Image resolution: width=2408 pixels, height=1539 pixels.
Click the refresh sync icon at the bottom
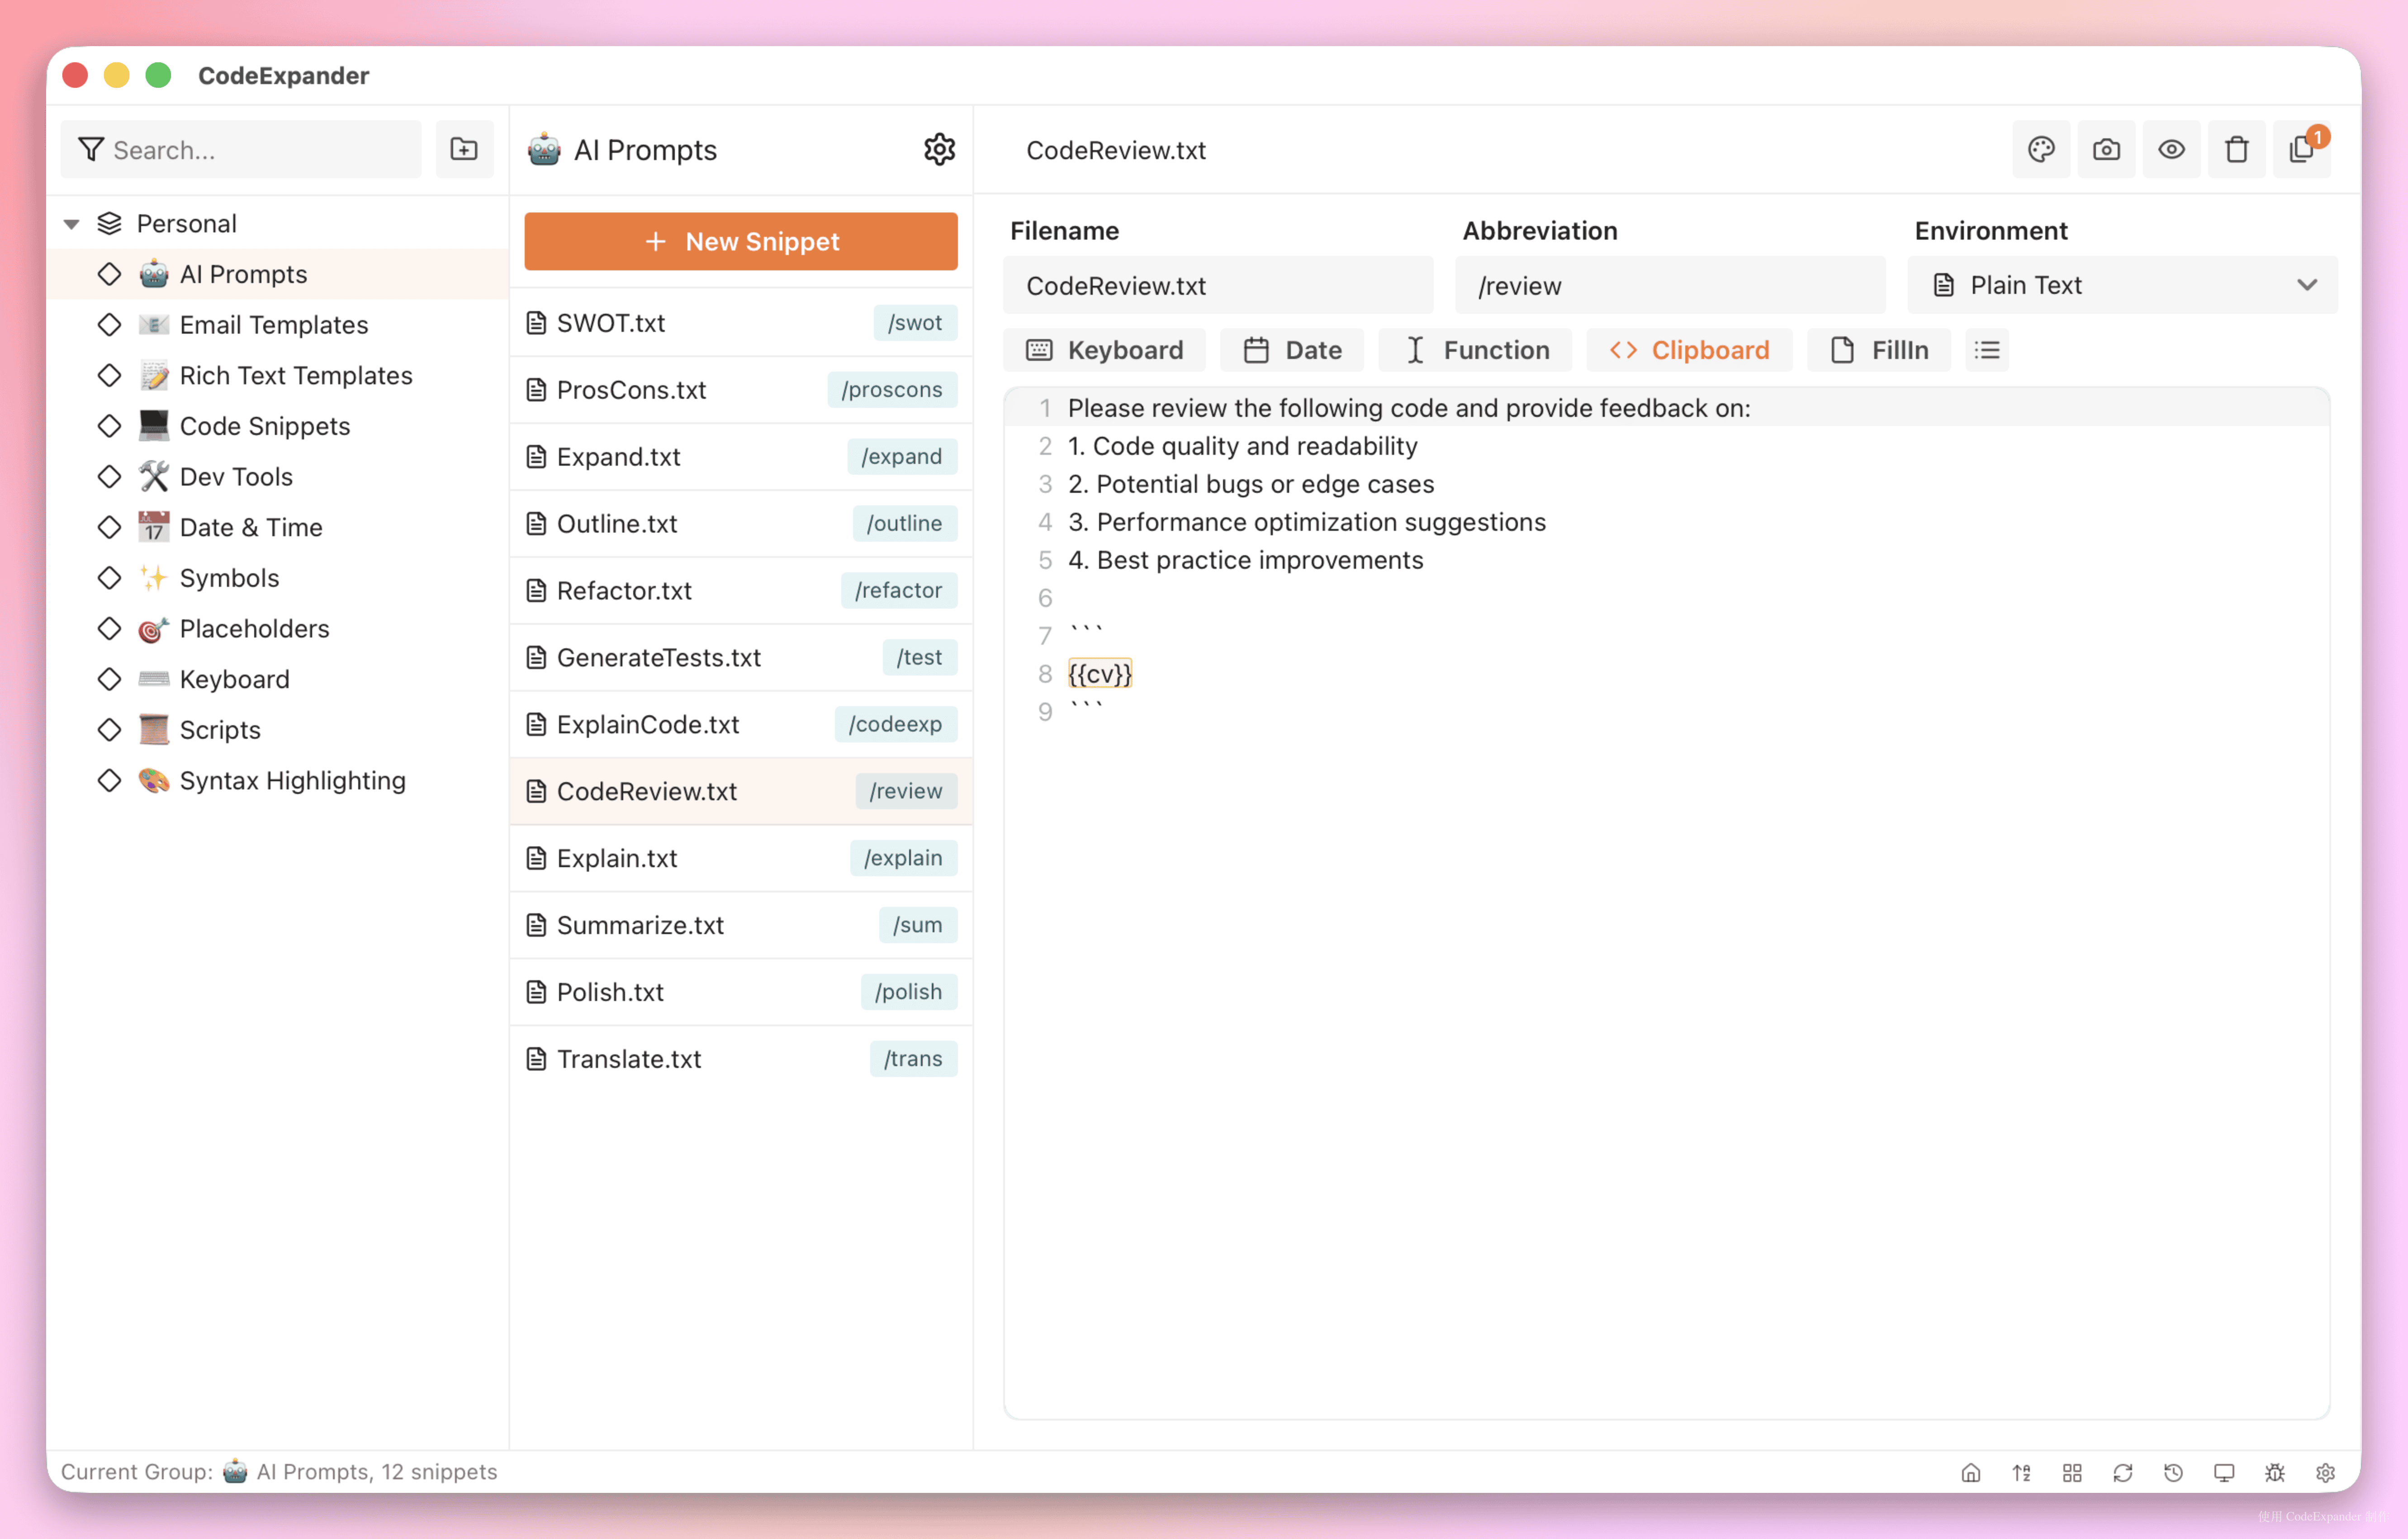tap(2123, 1472)
